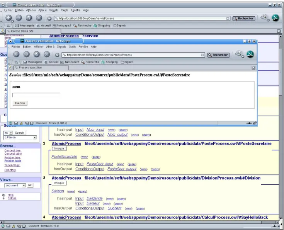Click Go! button in Views panel
The width and height of the screenshot is (284, 230).
pos(30,185)
